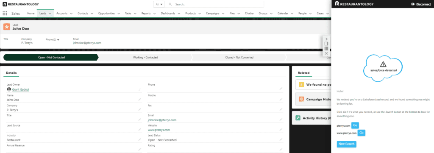Open the Products tab
This screenshot has height=153, width=434.
coord(190,13)
